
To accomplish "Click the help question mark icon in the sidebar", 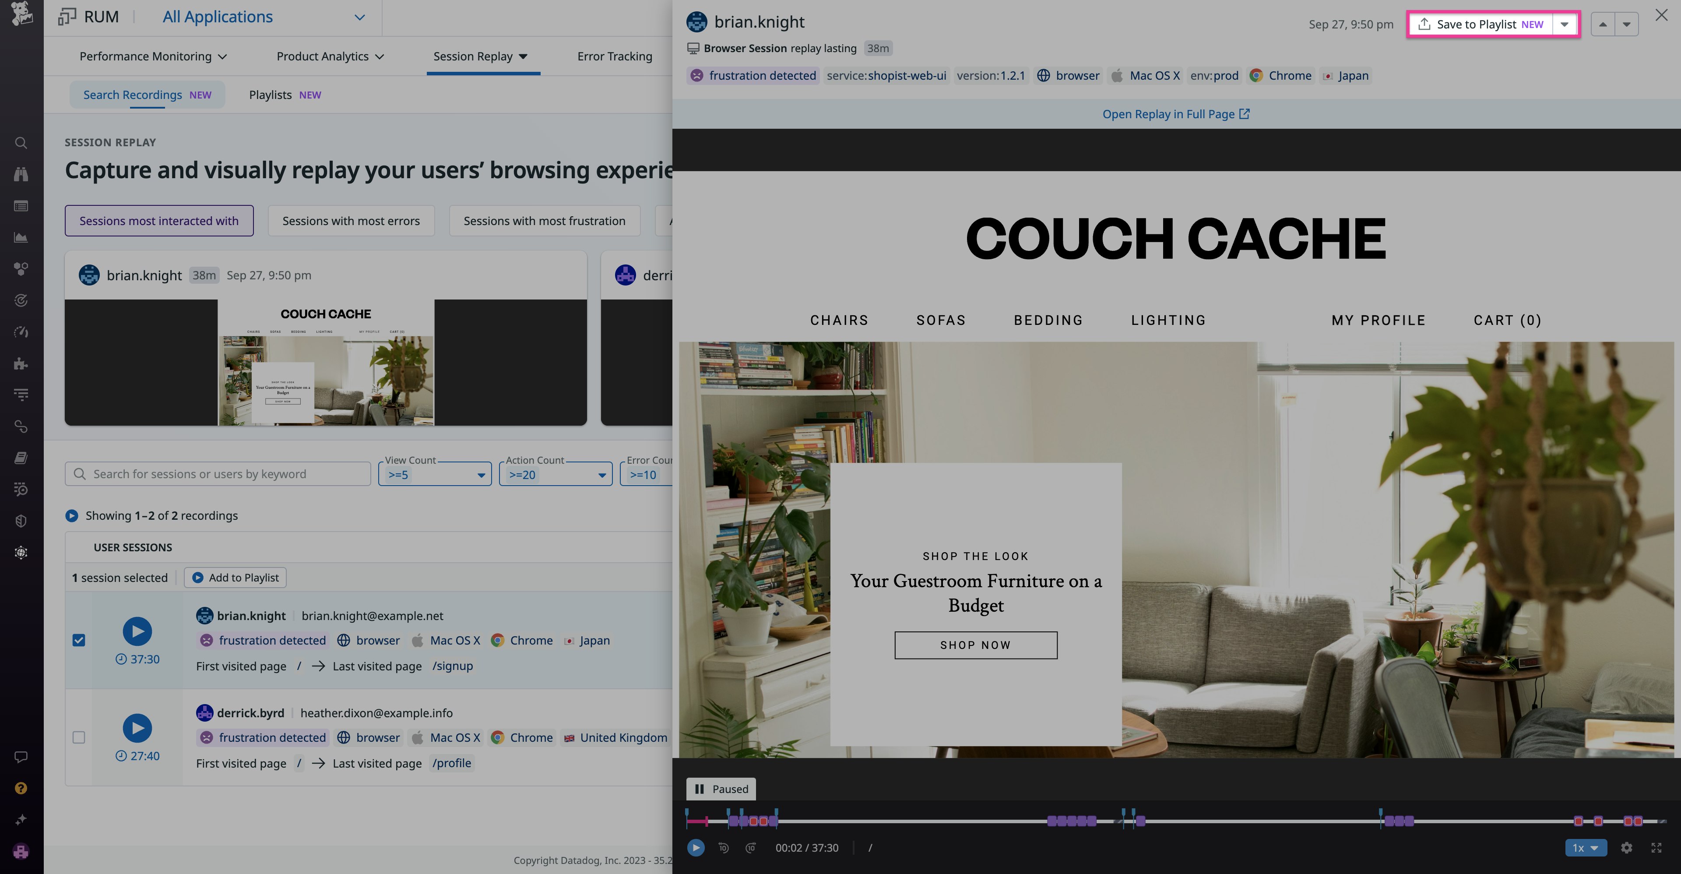I will [21, 788].
